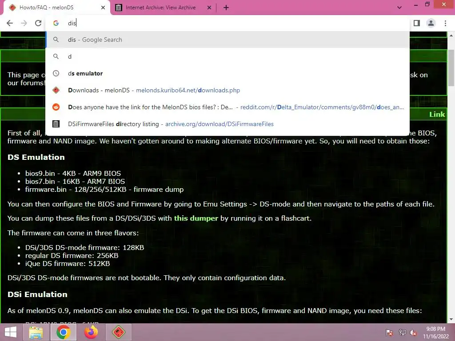This screenshot has width=455, height=341.
Task: Switch to Internet Archive: View Archive tab
Action: [x=164, y=8]
